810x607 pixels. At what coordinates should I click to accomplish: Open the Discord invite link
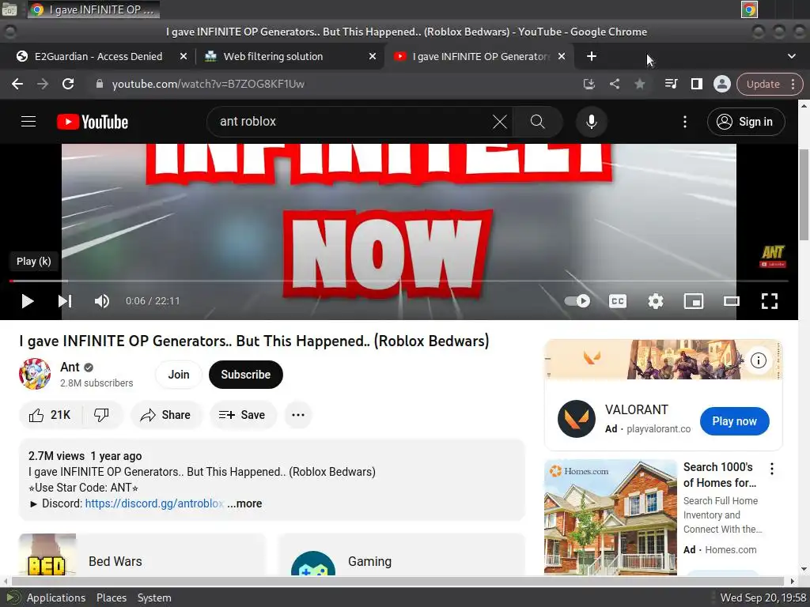[x=154, y=503]
